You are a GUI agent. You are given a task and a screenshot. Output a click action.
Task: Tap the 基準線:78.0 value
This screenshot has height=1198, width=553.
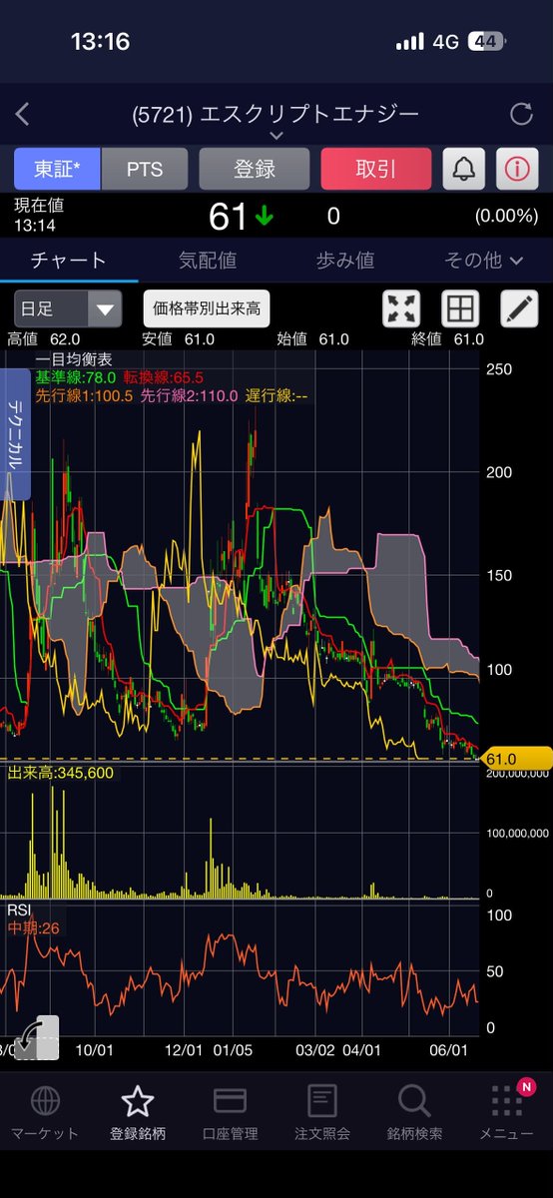[x=77, y=378]
